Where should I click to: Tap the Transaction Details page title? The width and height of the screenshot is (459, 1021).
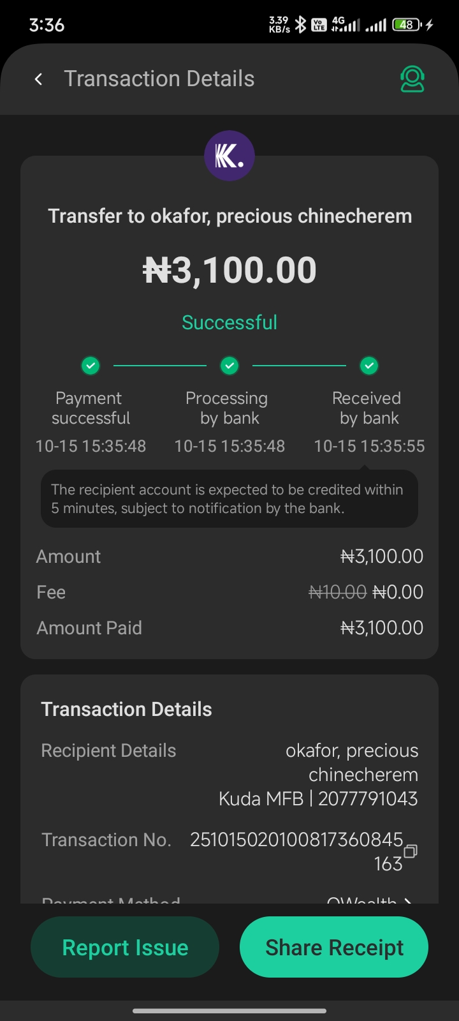[159, 79]
